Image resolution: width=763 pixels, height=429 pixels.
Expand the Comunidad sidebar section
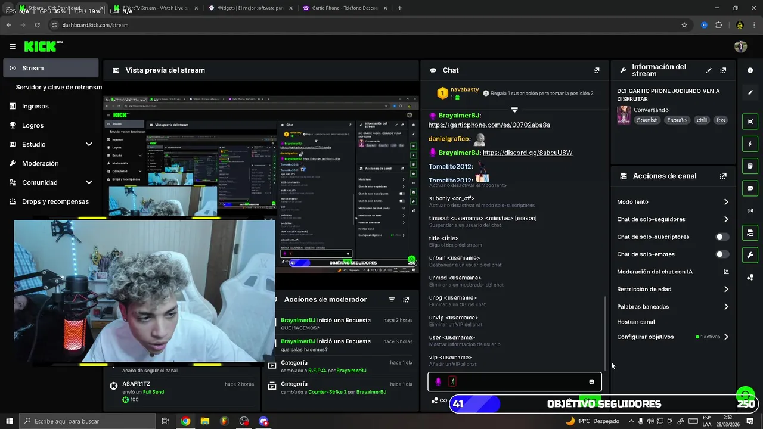tap(89, 182)
